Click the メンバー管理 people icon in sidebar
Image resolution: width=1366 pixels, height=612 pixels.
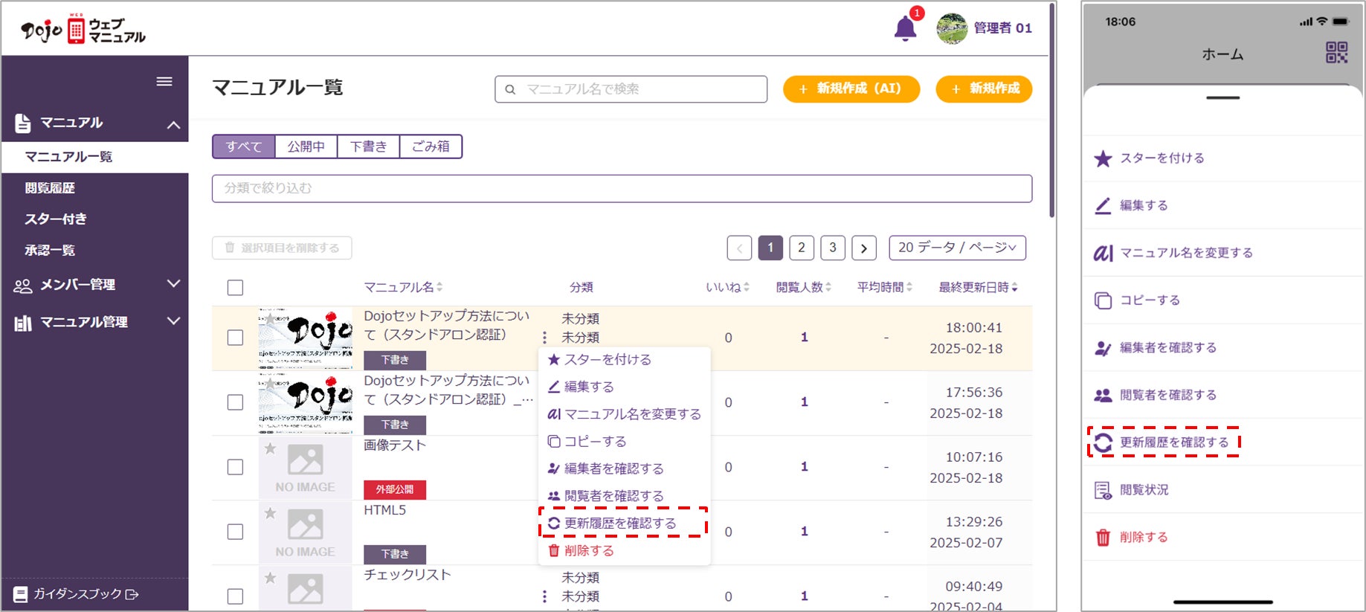(x=23, y=286)
